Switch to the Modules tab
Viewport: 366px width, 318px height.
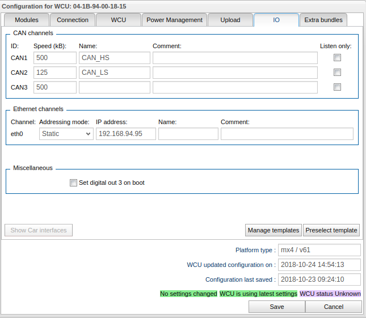coord(26,20)
